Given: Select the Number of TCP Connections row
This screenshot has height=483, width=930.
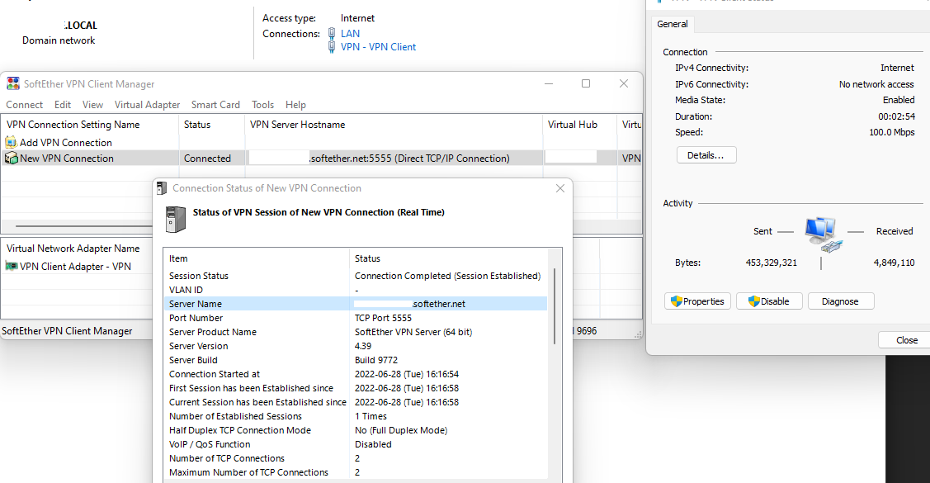Looking at the screenshot, I should tap(356, 459).
